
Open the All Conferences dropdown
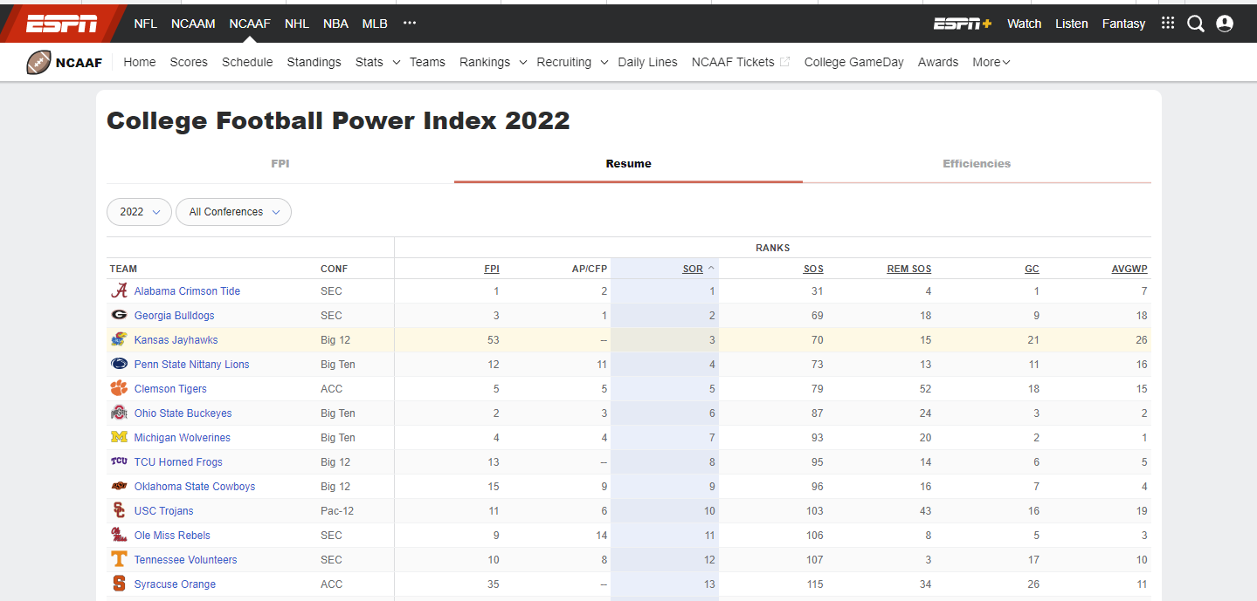tap(233, 212)
